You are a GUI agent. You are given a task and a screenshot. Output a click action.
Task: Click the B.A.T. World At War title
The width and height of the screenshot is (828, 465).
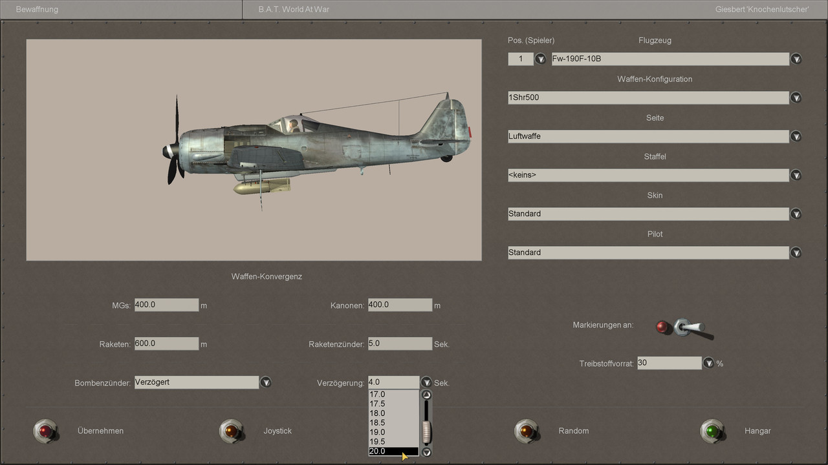[294, 10]
